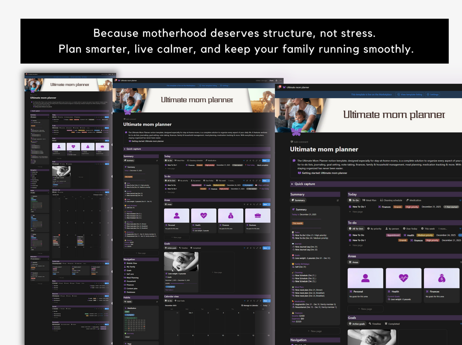Click Add comment icon in right window
The image size is (462, 345).
[x=292, y=142]
